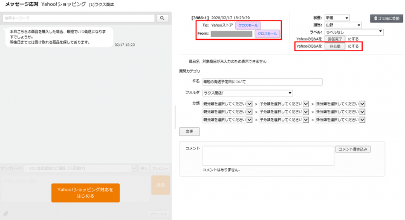The width and height of the screenshot is (405, 220).
Task: Open the second row 子分類 dropdown
Action: click(x=283, y=112)
